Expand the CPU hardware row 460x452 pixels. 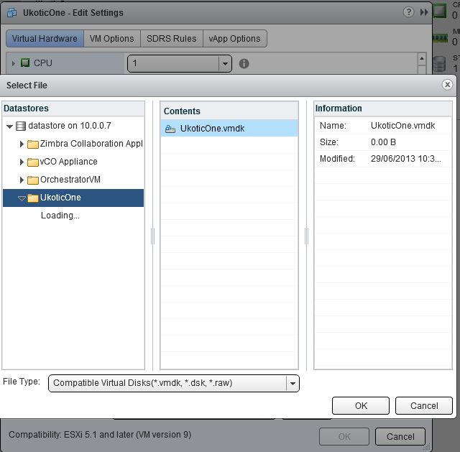point(13,63)
